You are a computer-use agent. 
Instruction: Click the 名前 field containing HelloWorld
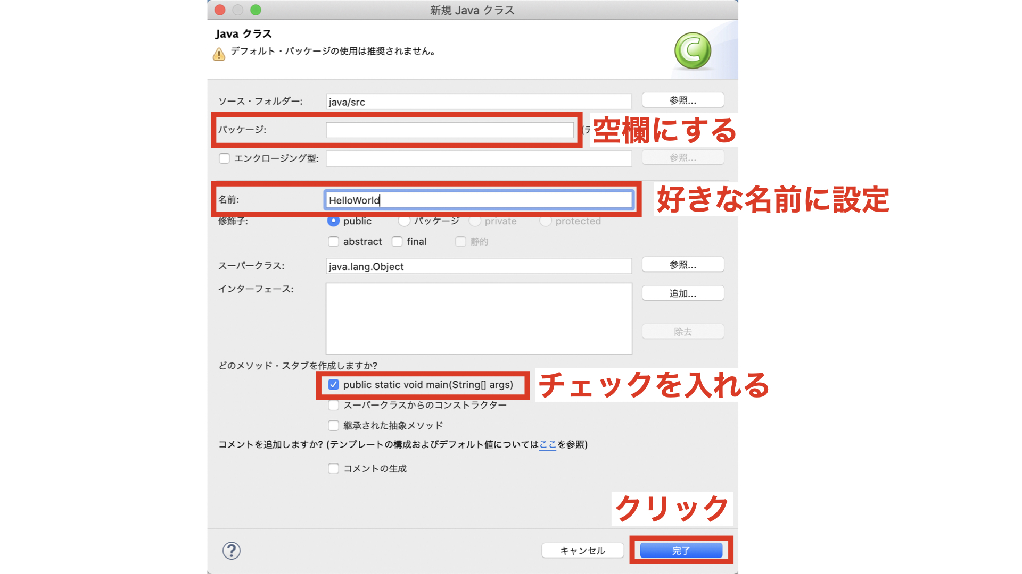pos(479,200)
